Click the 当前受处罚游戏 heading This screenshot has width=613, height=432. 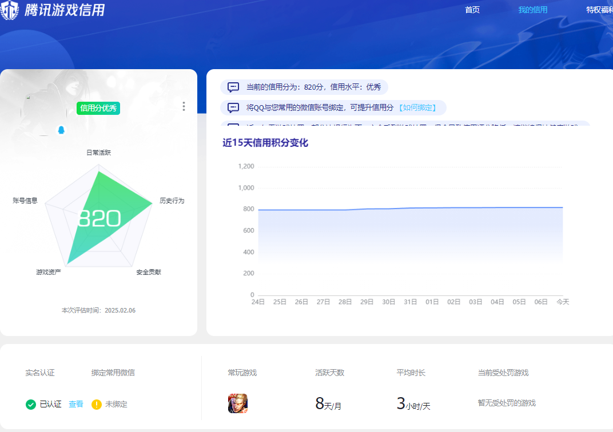(503, 373)
